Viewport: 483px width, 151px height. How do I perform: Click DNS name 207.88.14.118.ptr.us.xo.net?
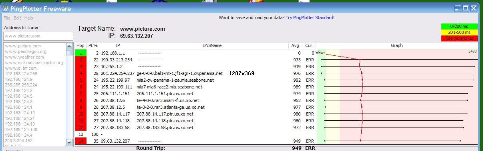165,121
